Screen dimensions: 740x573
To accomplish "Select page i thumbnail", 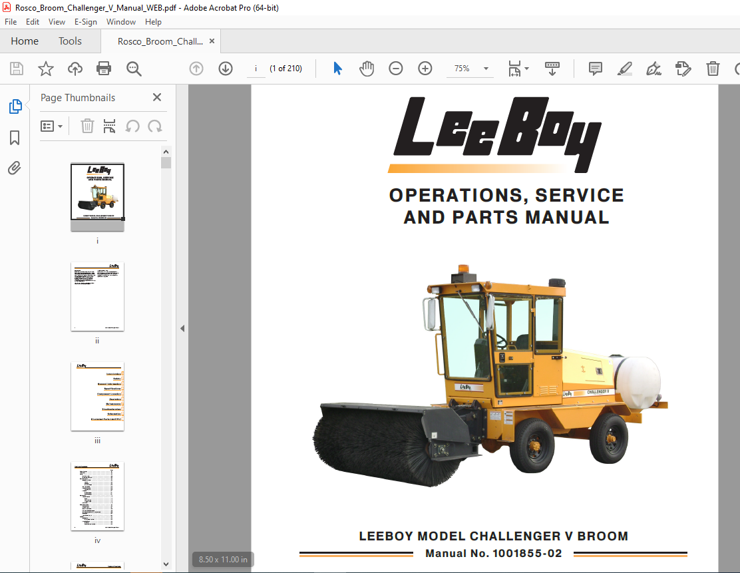I will [x=97, y=197].
